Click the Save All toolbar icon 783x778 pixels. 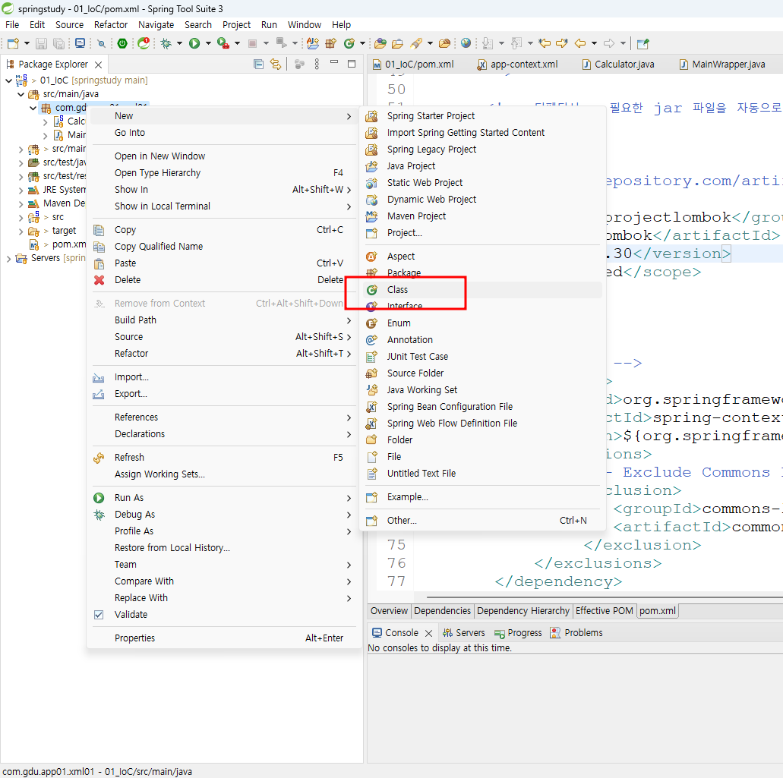[x=59, y=43]
